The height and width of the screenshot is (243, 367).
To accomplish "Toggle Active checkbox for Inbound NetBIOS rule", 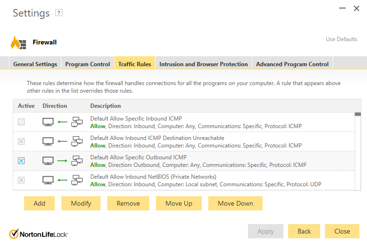I will pos(21,180).
